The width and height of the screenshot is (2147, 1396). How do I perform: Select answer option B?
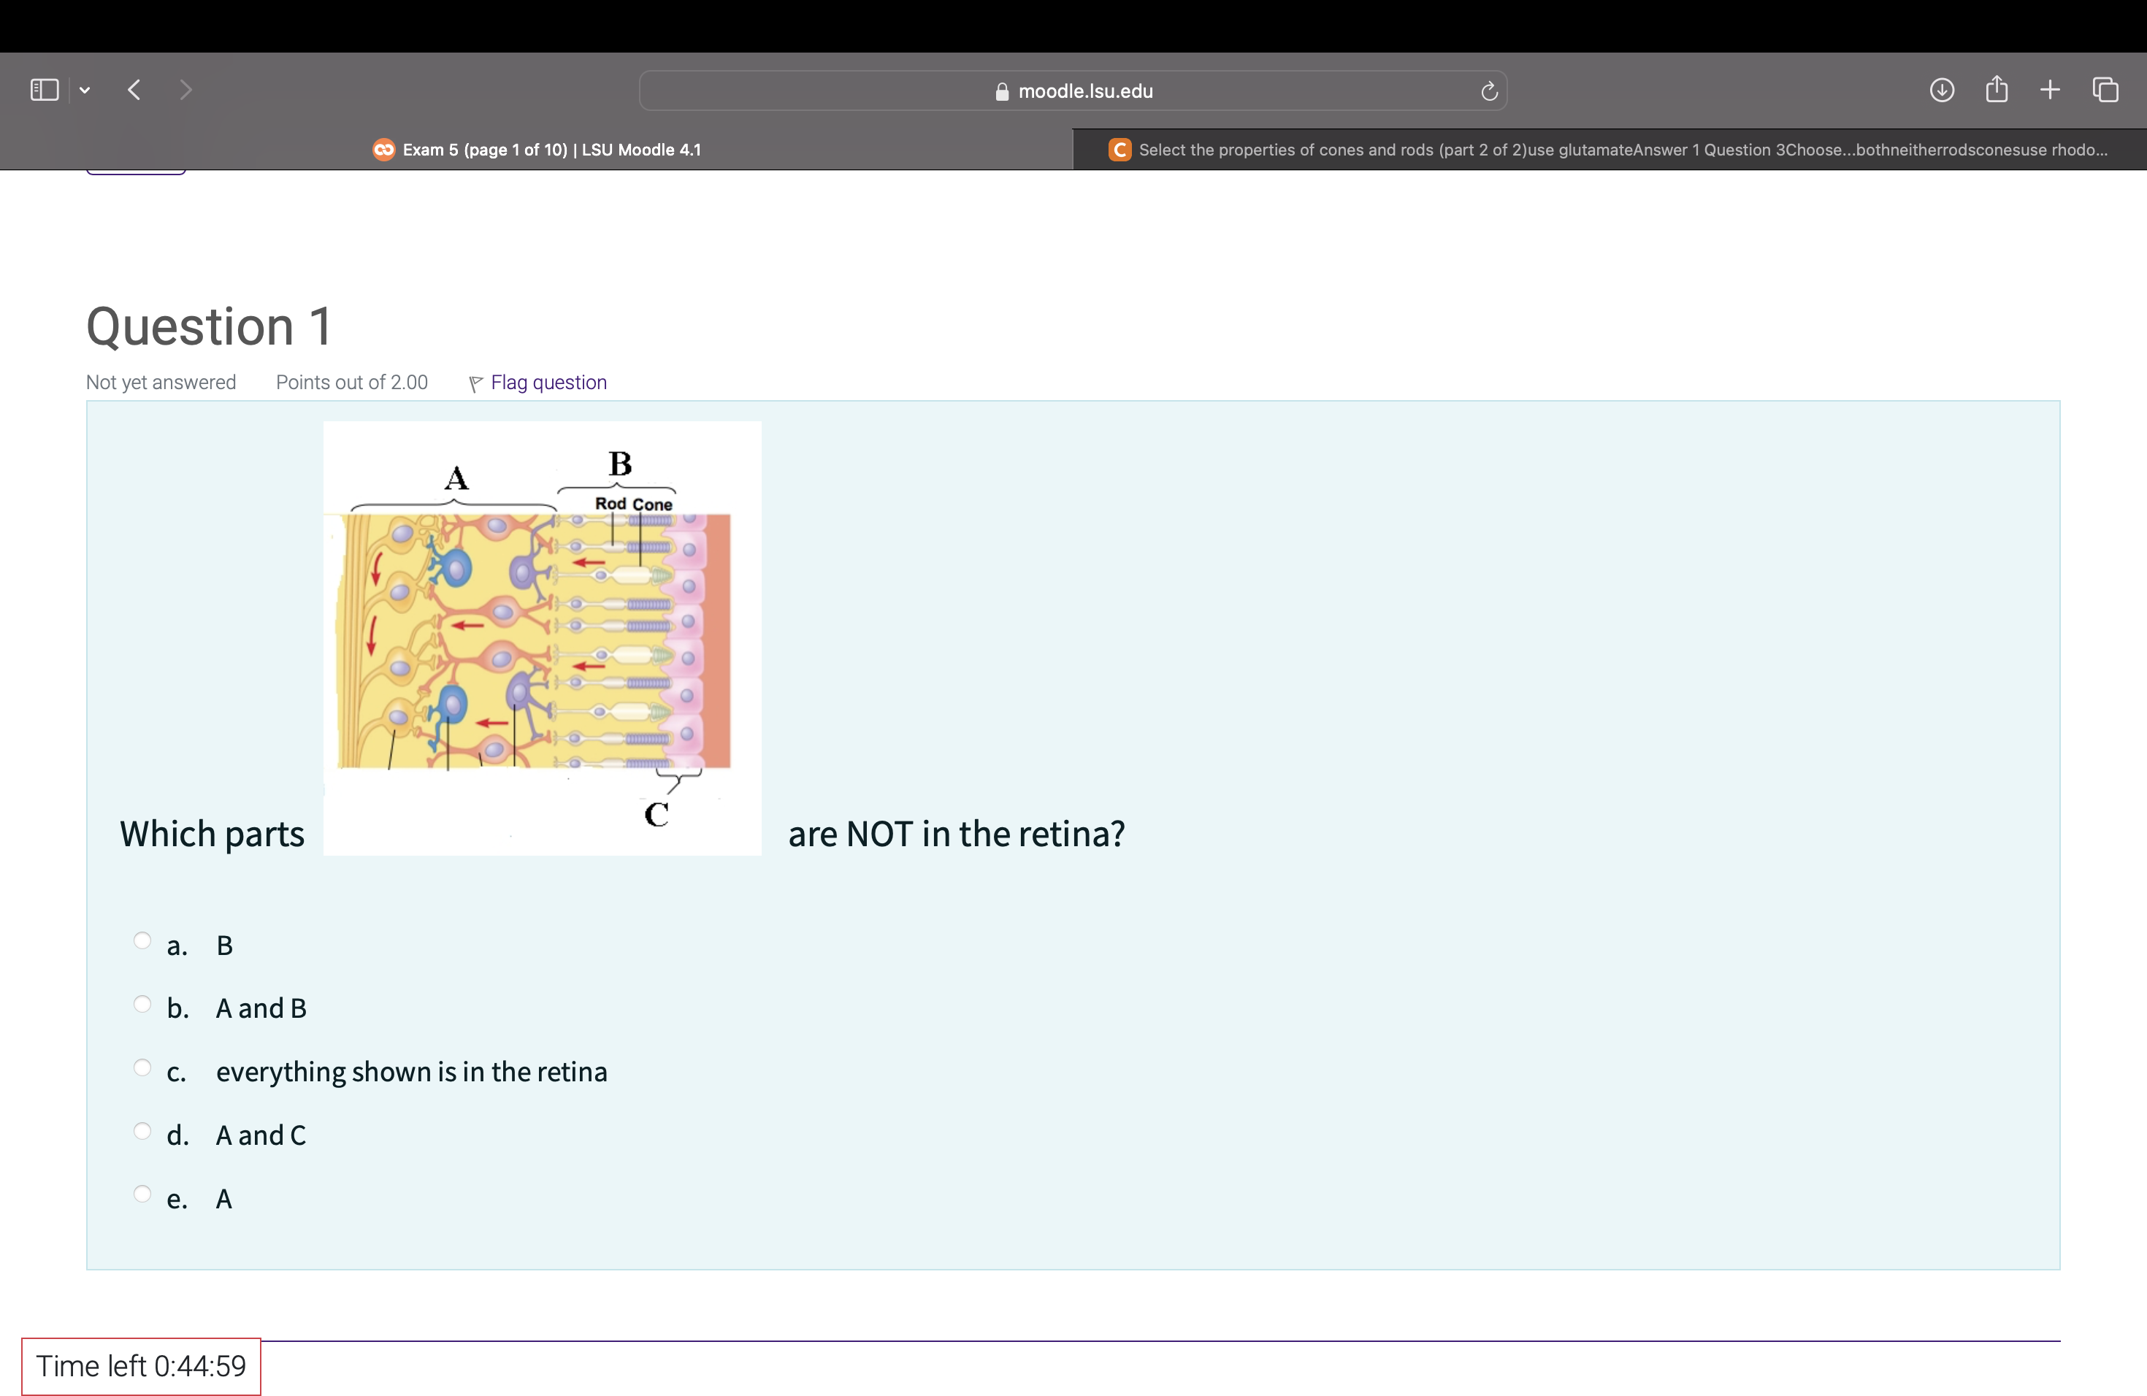point(142,940)
